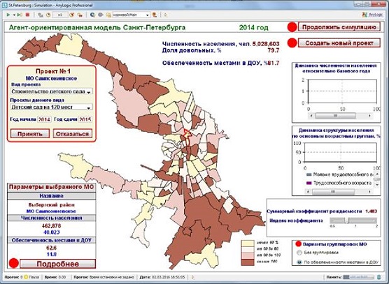Select 'По обеспеченности местами в ДОУ' radio
The height and width of the screenshot is (284, 389).
[299, 262]
